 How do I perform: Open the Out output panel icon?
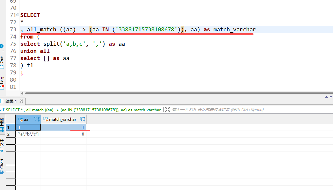(x=2, y=62)
